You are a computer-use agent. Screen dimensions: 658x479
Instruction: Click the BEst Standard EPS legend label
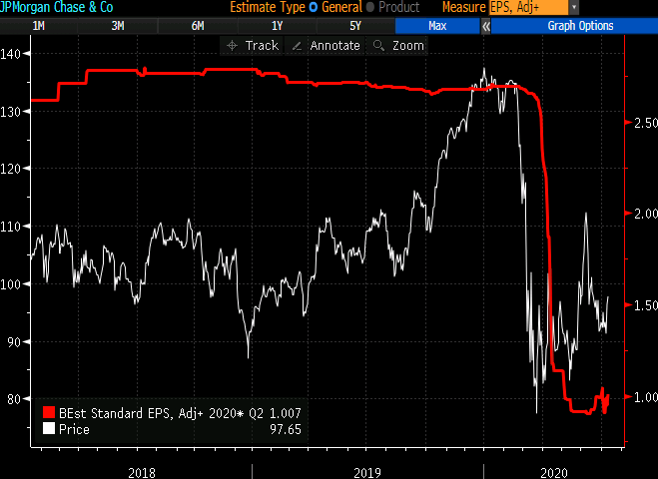pos(161,413)
